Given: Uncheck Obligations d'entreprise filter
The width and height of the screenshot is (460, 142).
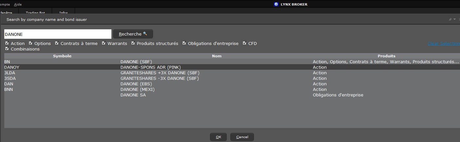Looking at the screenshot, I should tap(184, 43).
